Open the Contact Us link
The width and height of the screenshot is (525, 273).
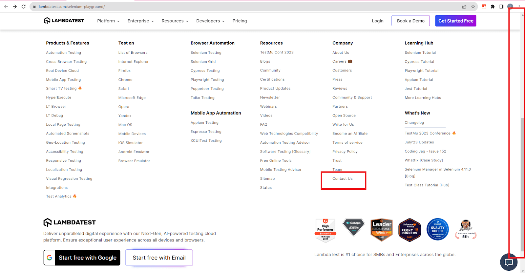point(343,179)
